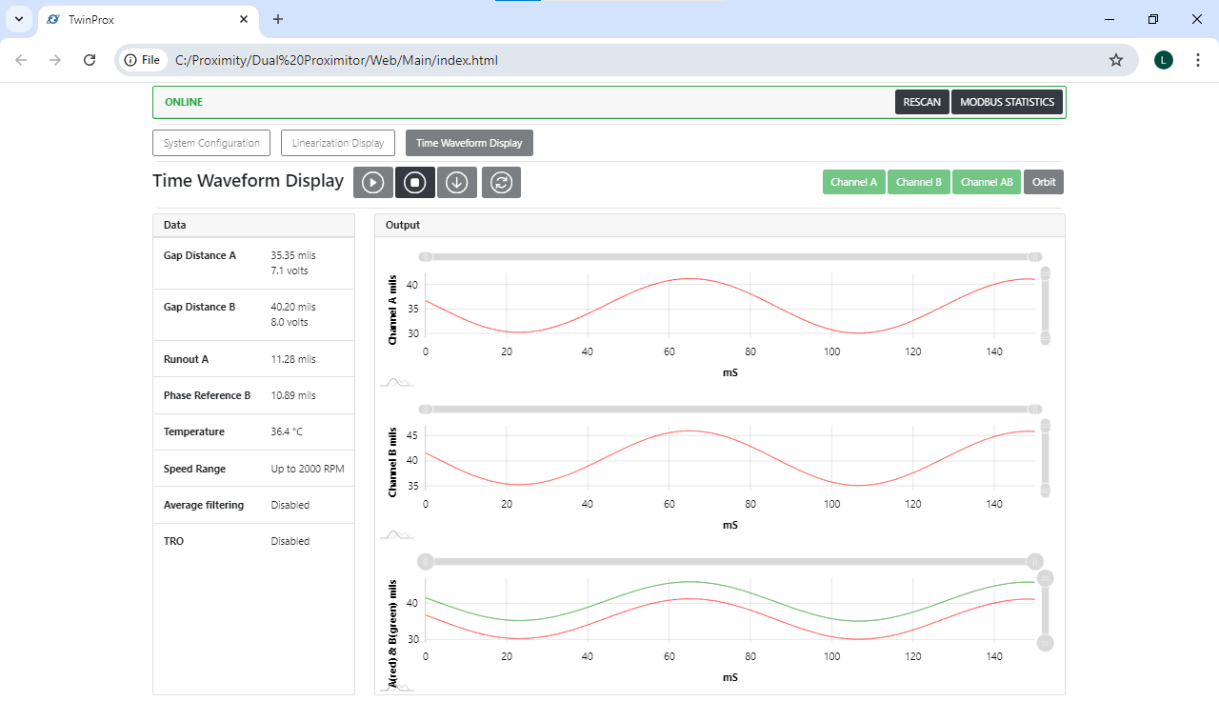1219x722 pixels.
Task: Click right handle of Channel A horizontal range slider
Action: 1035,256
